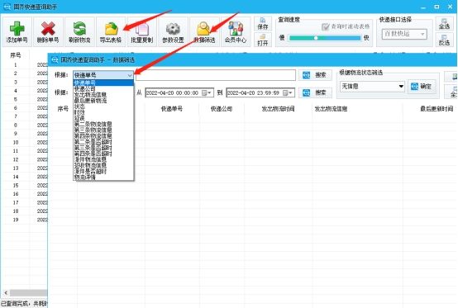Click 反选 invert selection button
458x308 pixels.
coord(444,40)
